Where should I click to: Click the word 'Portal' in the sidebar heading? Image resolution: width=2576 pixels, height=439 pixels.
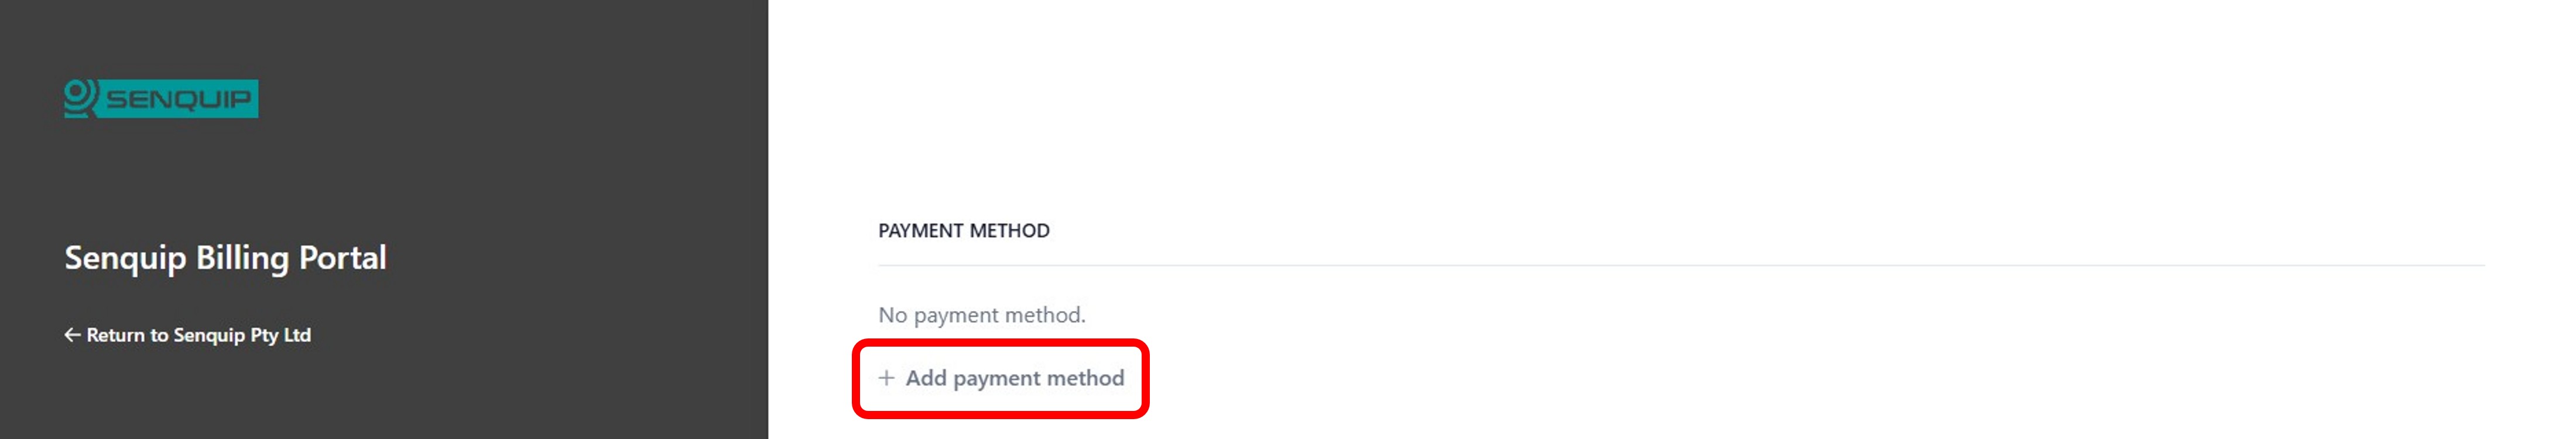(342, 257)
